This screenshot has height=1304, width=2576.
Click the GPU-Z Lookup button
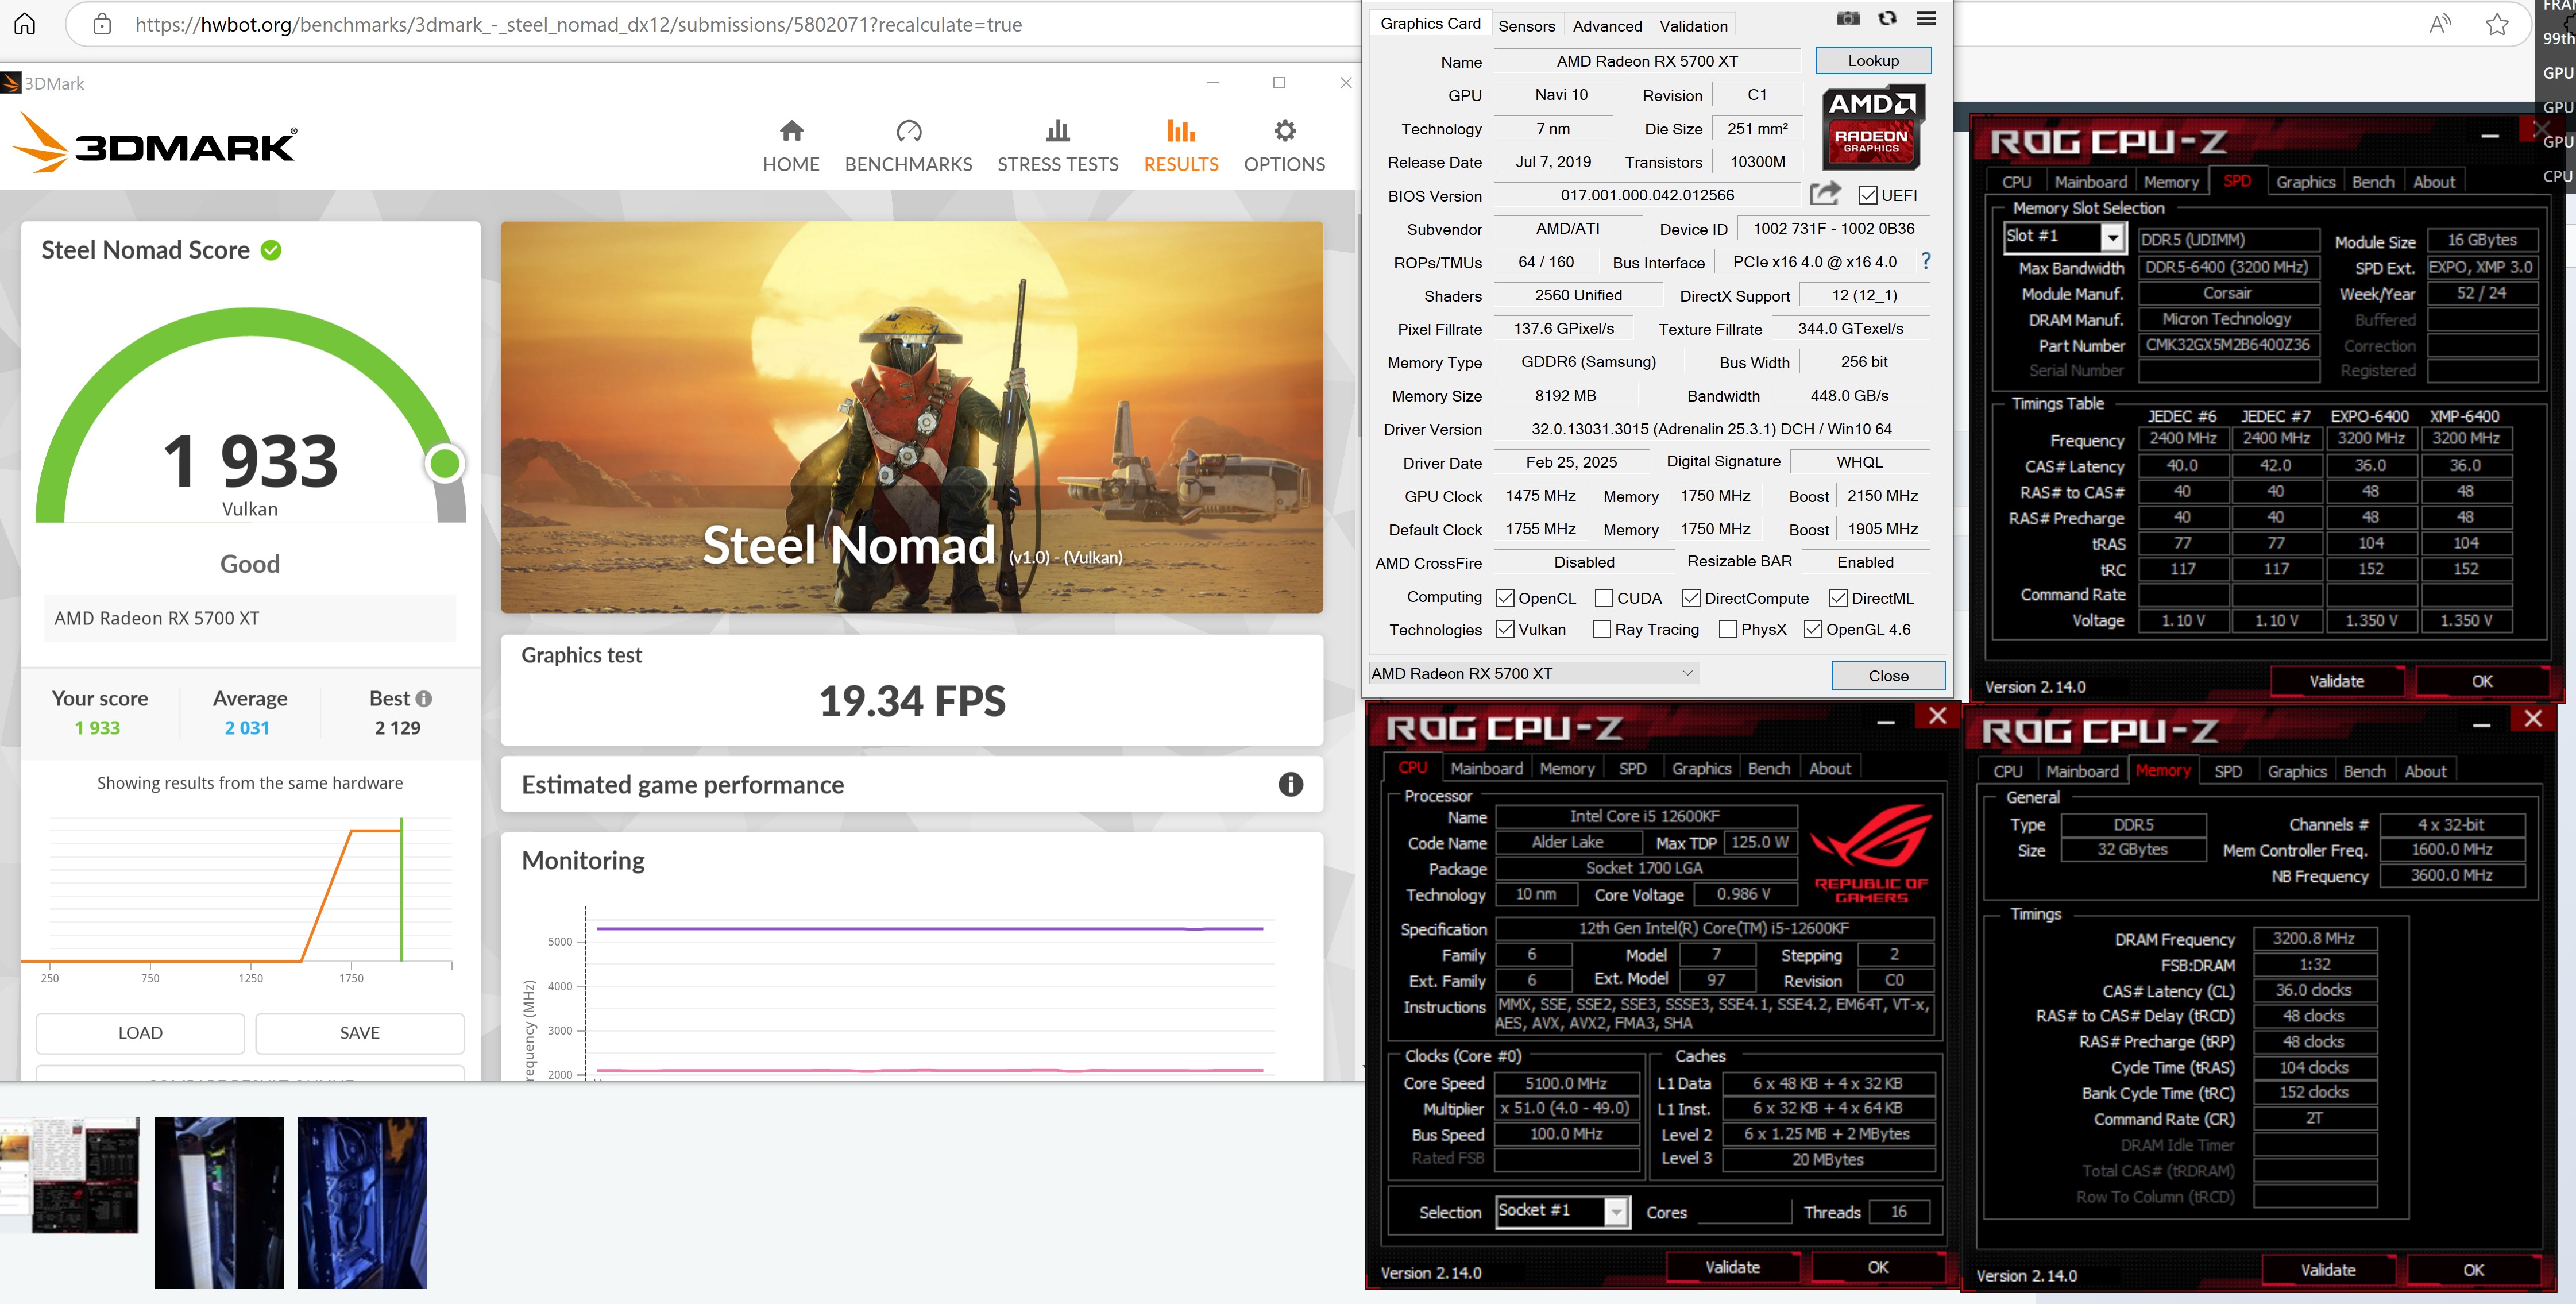point(1873,61)
